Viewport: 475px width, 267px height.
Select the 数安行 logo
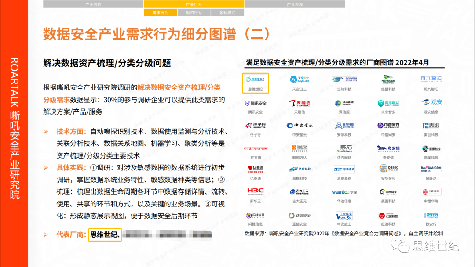click(431, 215)
